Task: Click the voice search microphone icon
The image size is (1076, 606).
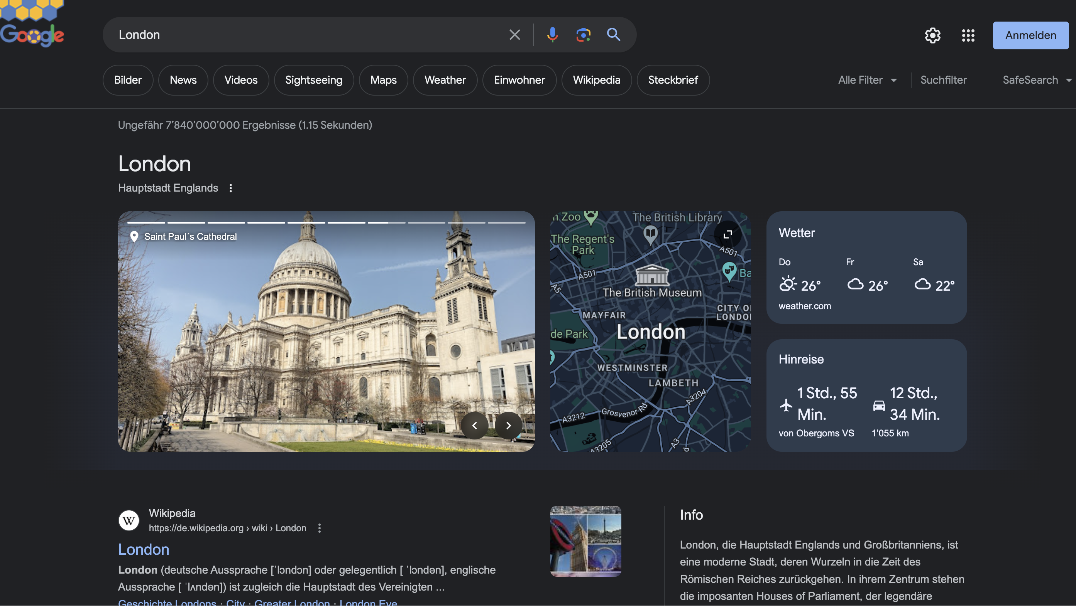Action: pos(552,35)
